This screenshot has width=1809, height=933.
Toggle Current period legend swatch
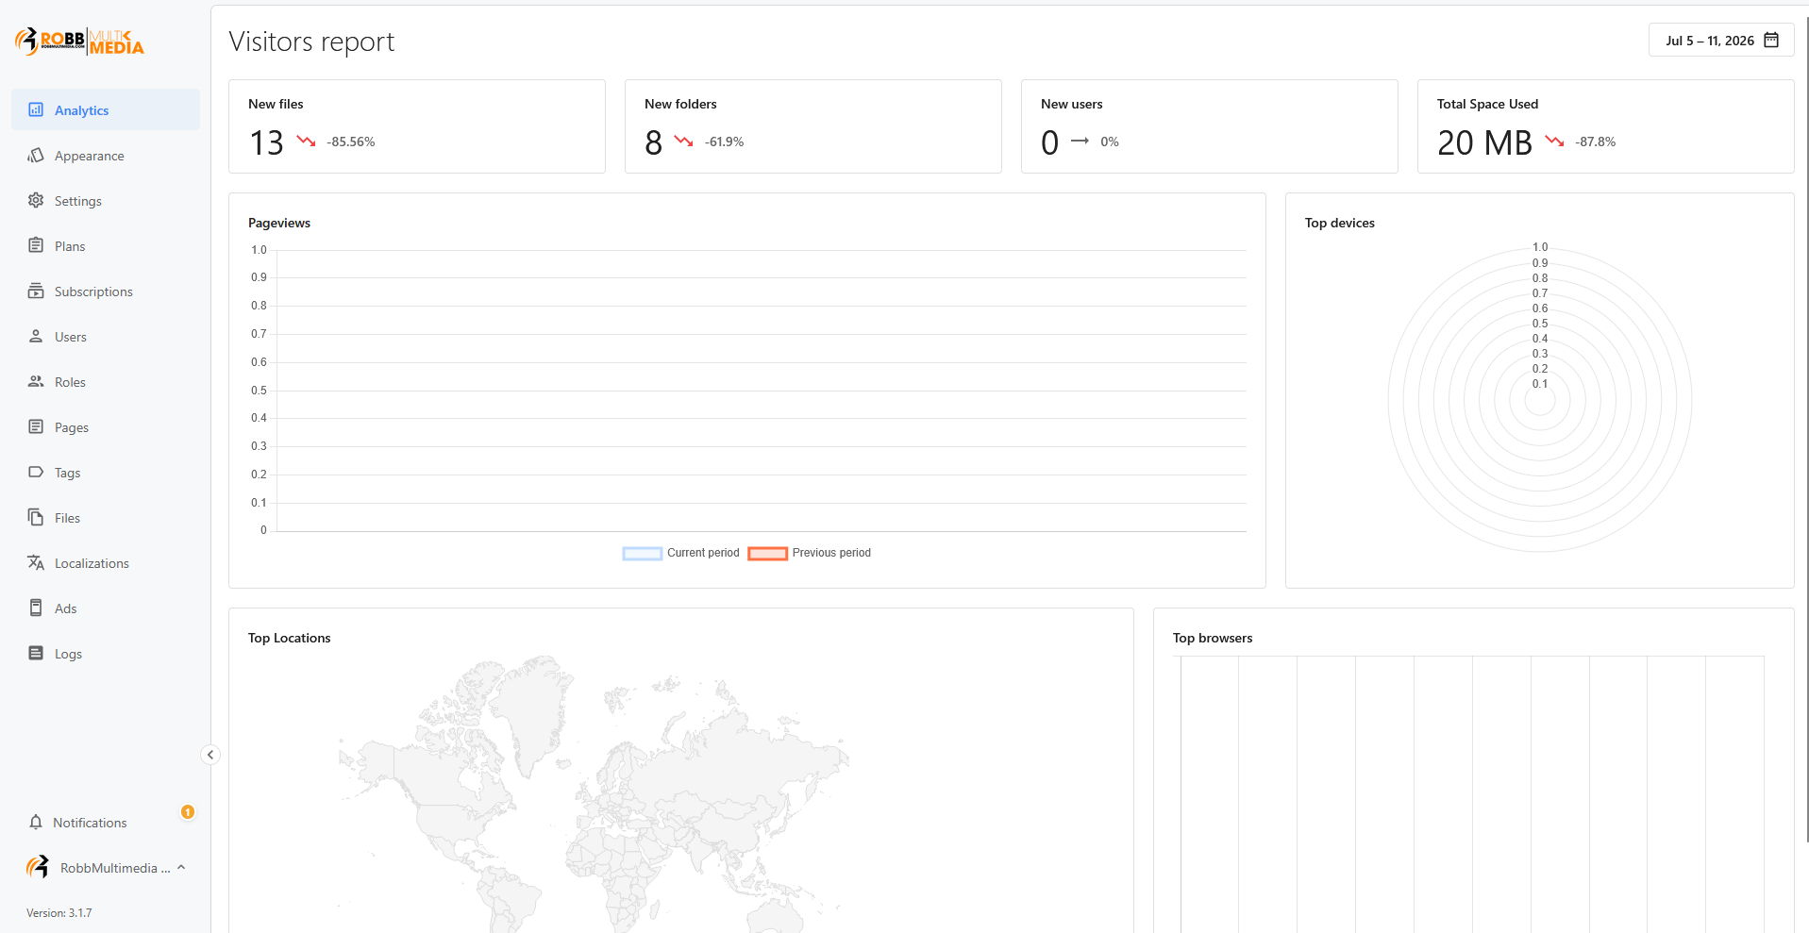[x=642, y=554]
